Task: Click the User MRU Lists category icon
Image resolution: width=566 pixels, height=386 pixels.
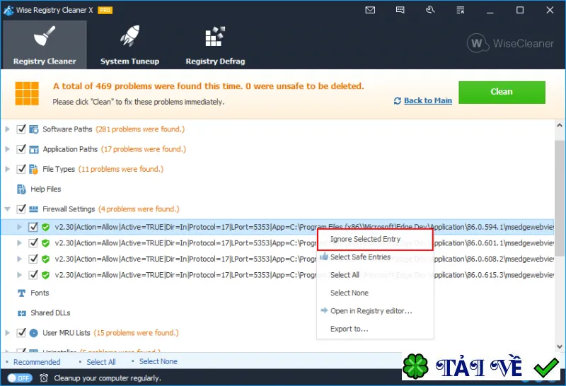Action: [33, 332]
